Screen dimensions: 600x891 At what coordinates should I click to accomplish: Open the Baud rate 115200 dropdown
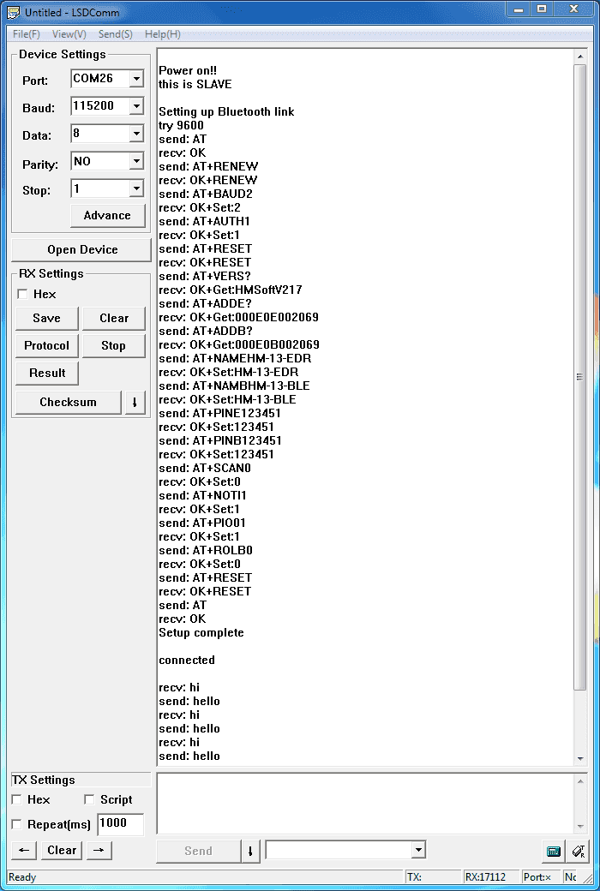click(x=135, y=106)
